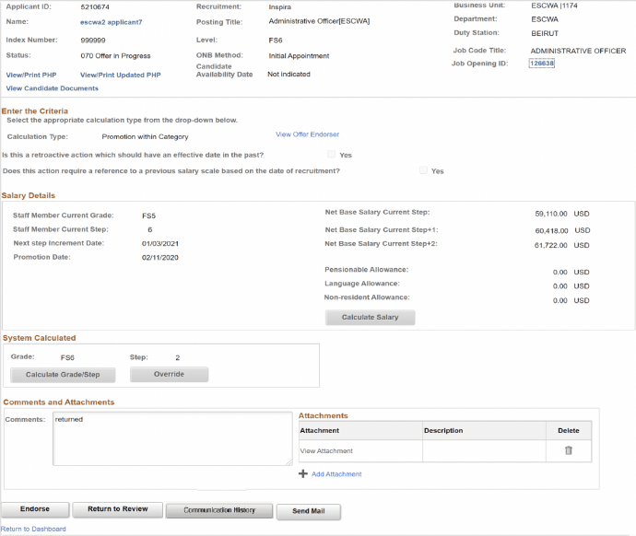
Task: Select the Pensionable Allowance amount 0.00
Action: [x=559, y=273]
